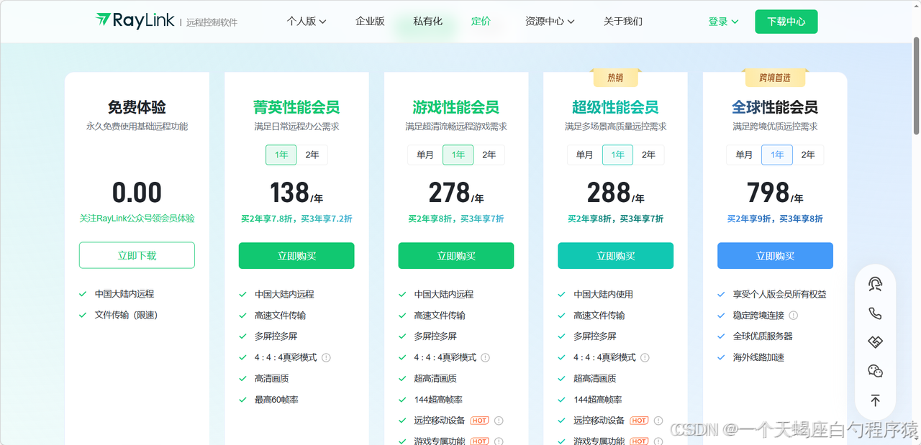Expand the 登录 dropdown

pyautogui.click(x=722, y=22)
